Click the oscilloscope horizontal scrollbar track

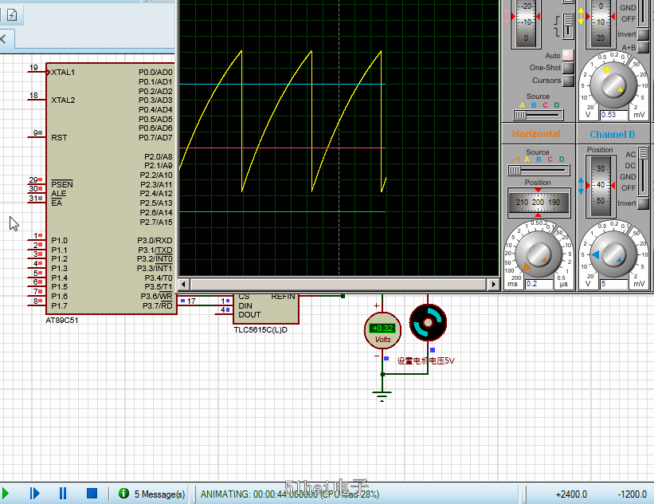339,285
